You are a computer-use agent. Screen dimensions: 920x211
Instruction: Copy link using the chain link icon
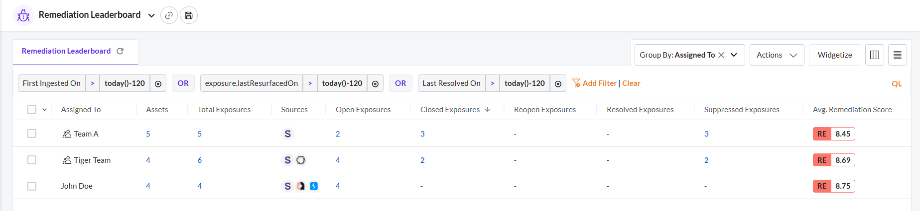169,15
